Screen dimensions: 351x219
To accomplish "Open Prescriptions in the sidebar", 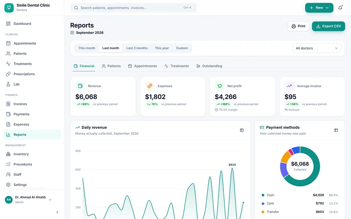I will pos(32,74).
